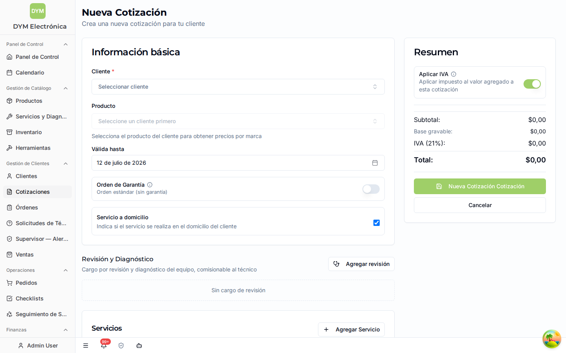Collapse the Gestión de Catálogo section

point(66,88)
